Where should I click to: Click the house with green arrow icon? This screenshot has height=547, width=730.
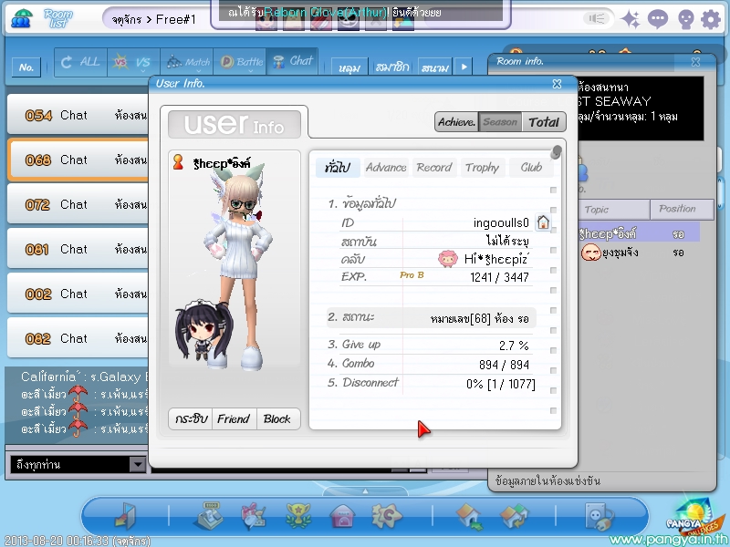pos(469,517)
